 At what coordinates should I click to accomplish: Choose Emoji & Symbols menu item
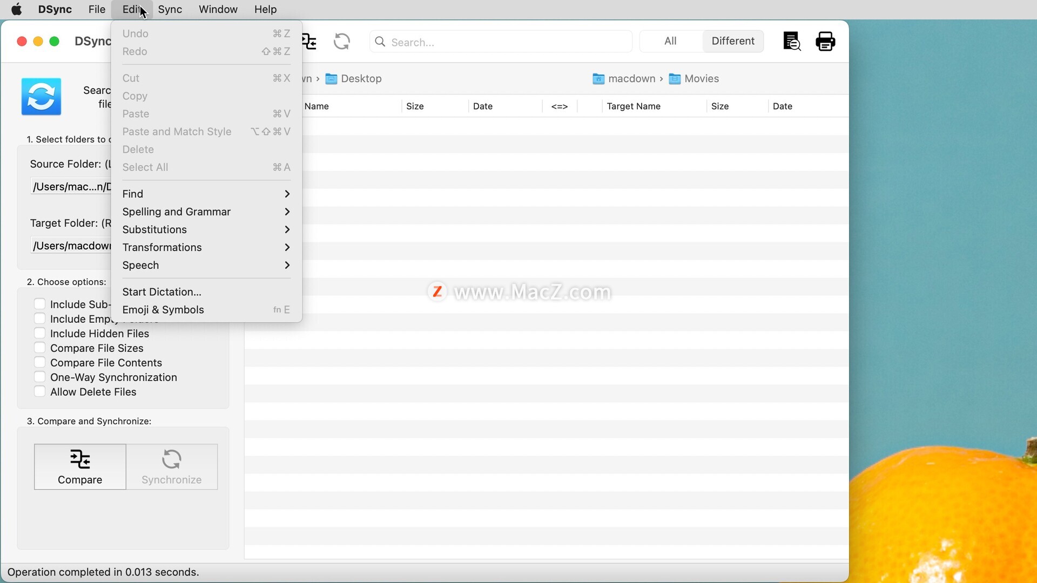pos(206,310)
